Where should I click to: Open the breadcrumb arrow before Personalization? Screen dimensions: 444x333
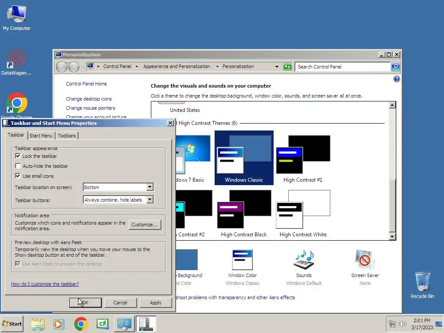(x=217, y=66)
